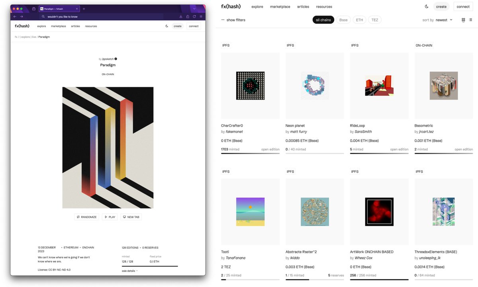Viewport: 478px width, 287px height.
Task: Click ArtWork ONCHAIN BASED mint progress bar
Action: point(379,279)
